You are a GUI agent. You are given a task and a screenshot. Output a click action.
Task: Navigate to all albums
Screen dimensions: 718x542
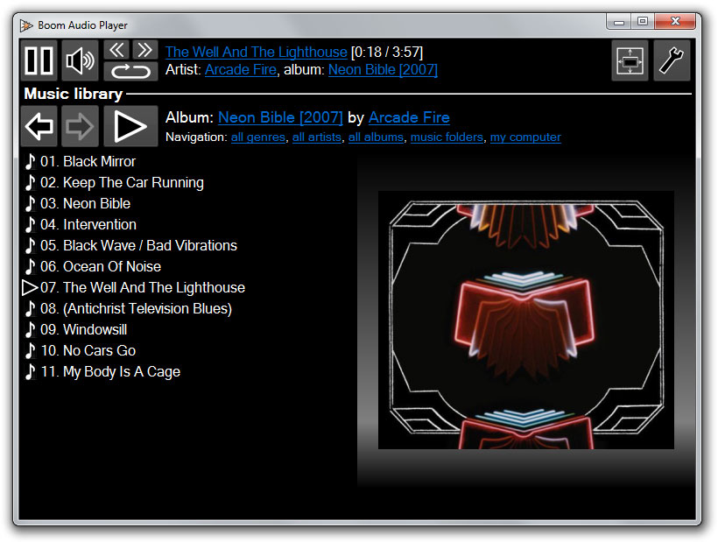(x=376, y=137)
